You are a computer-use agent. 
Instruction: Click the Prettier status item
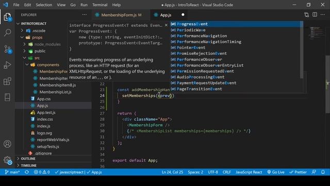pos(298,172)
